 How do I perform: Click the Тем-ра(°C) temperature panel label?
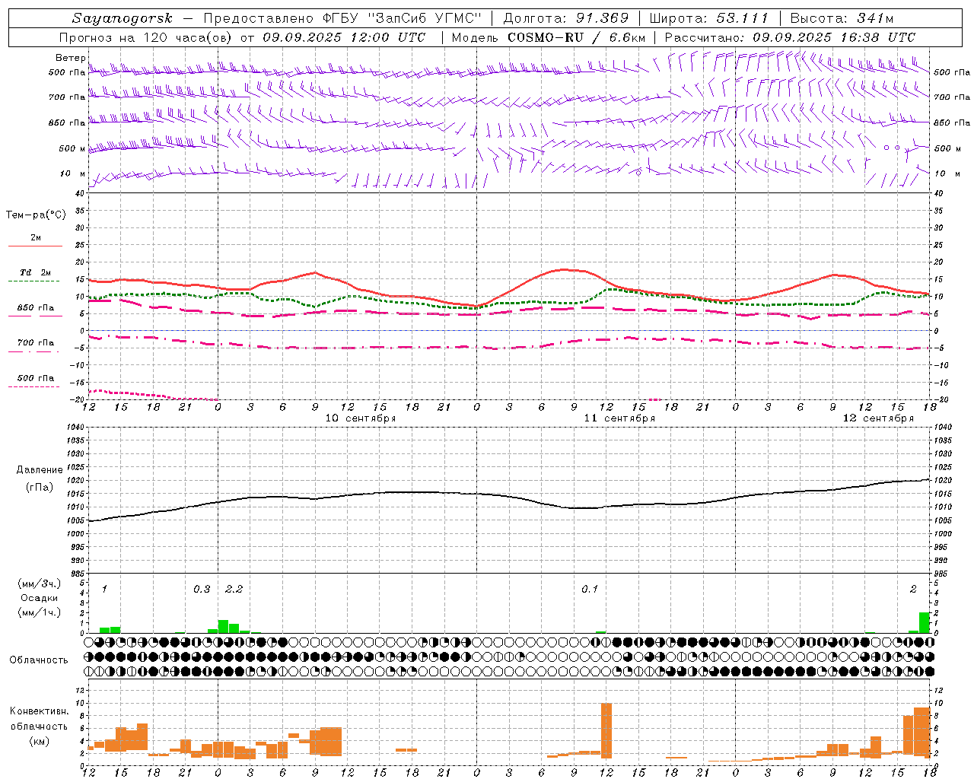coord(36,215)
